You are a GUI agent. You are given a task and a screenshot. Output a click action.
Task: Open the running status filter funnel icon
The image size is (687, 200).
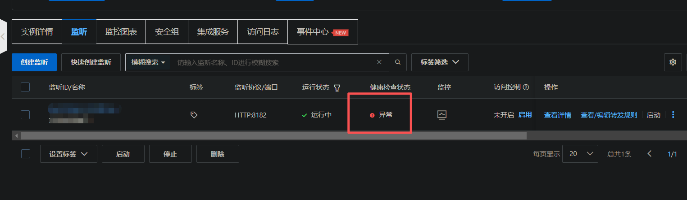[x=337, y=87]
